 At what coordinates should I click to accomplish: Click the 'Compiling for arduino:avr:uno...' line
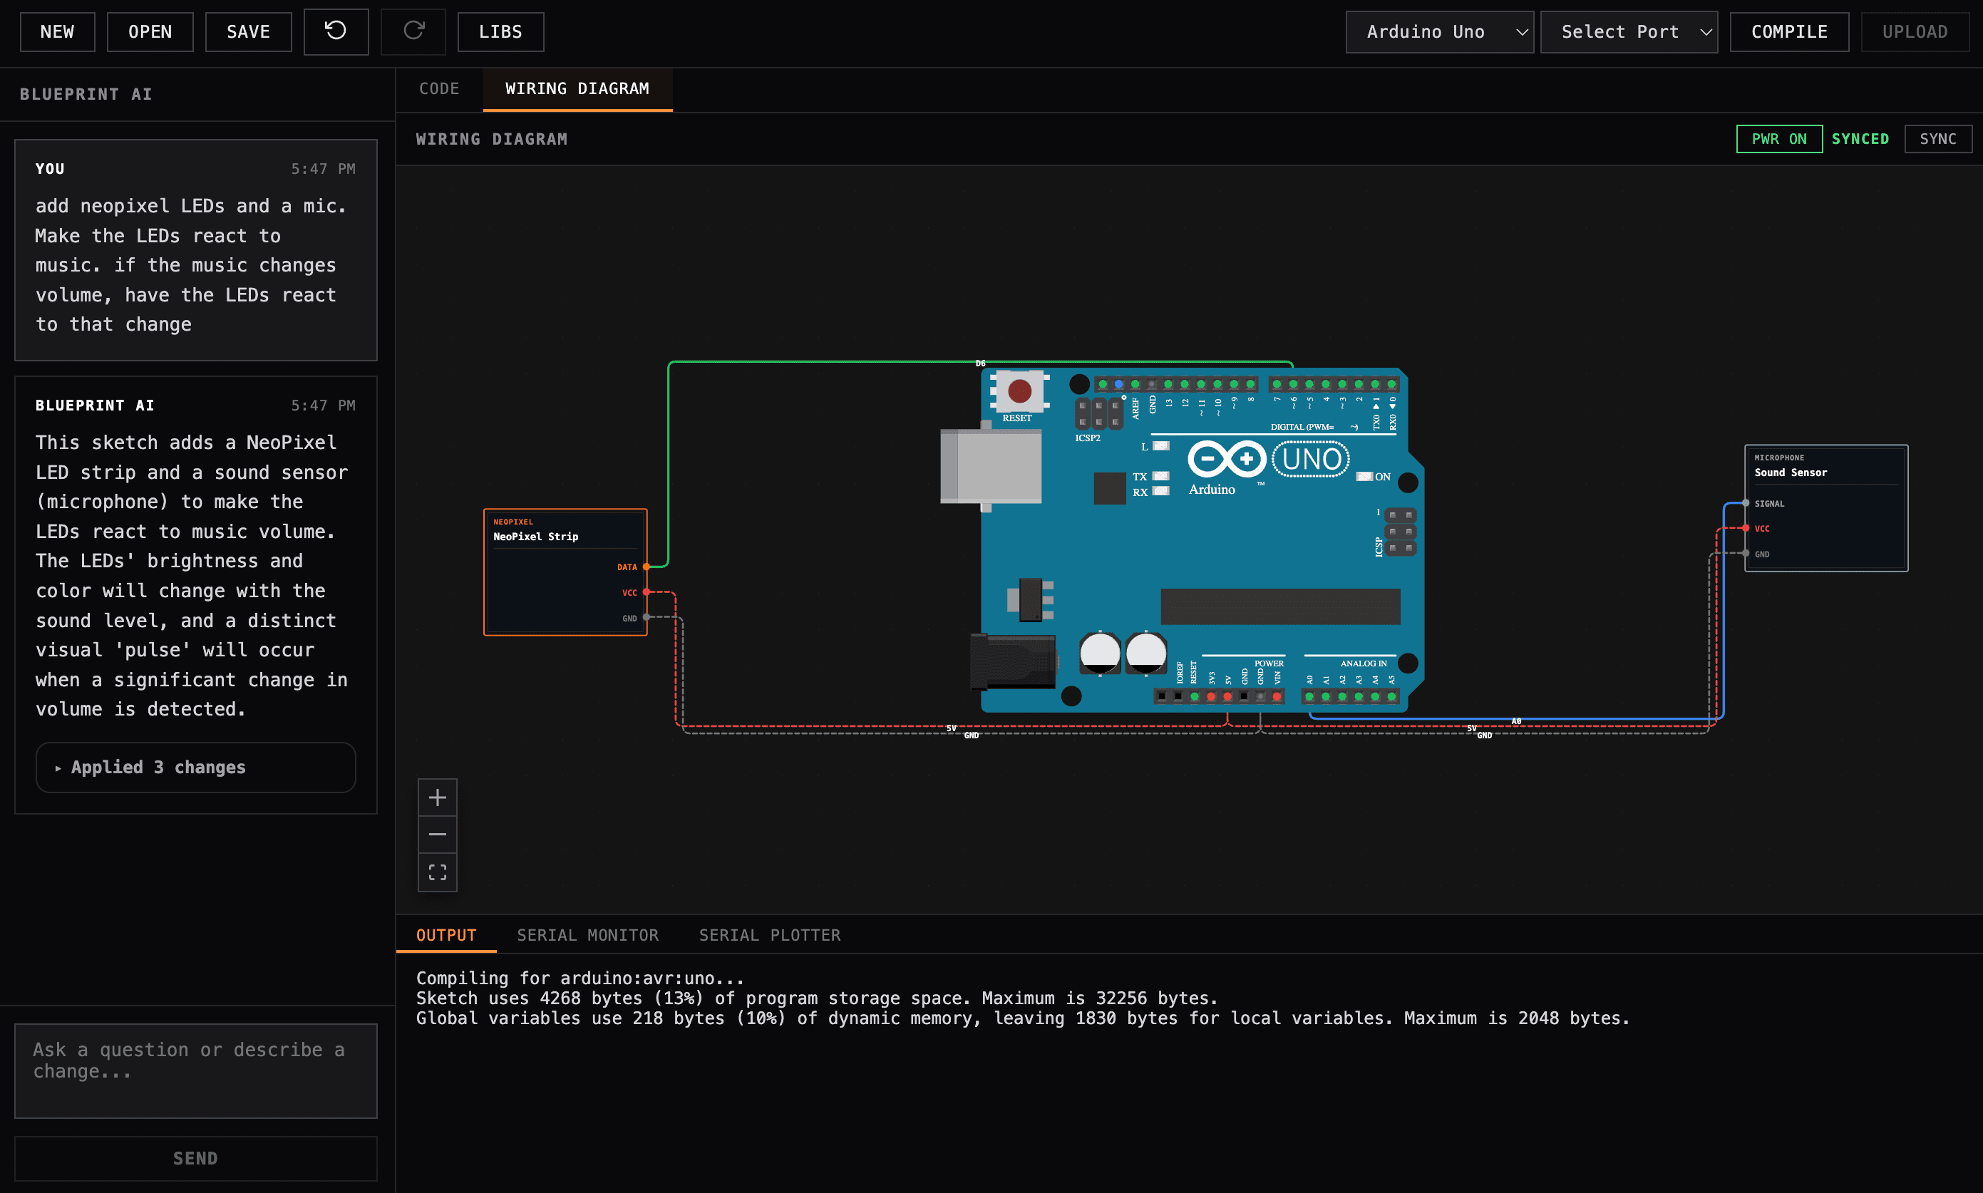580,978
